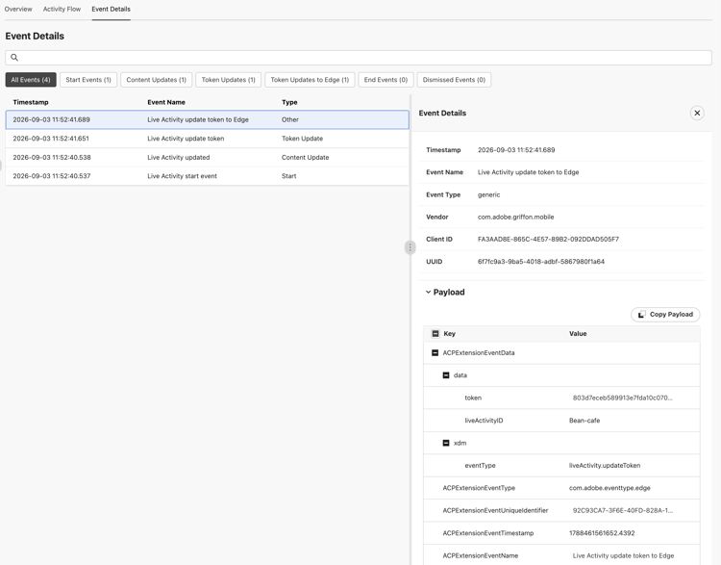Screen dimensions: 721x565
Task: Click the token value 803d7eceb589913e
Action: pos(622,398)
